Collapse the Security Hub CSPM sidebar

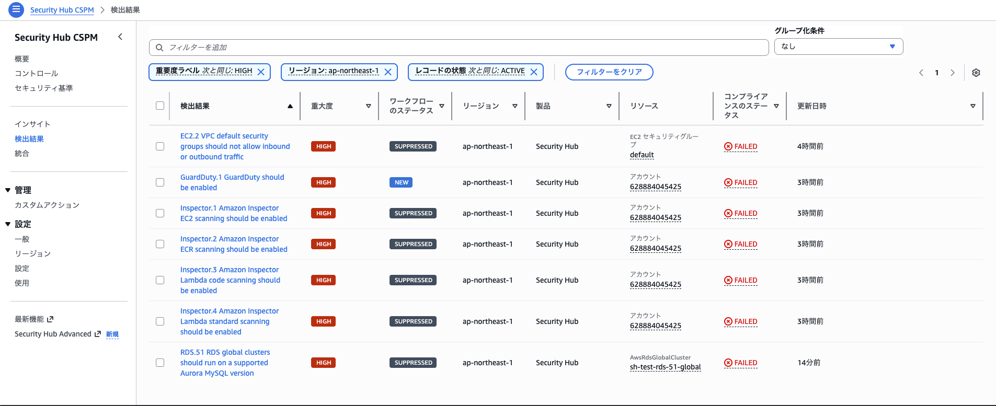pos(120,37)
